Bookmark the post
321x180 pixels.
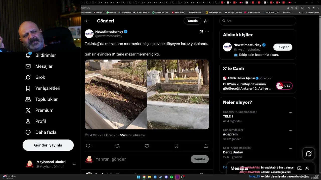pos(176,146)
